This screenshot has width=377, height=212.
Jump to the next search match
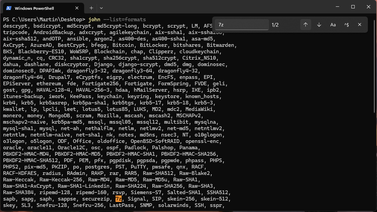click(319, 25)
